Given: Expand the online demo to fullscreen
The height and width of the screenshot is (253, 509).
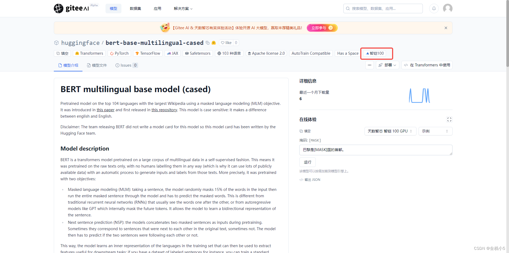Looking at the screenshot, I should [449, 119].
